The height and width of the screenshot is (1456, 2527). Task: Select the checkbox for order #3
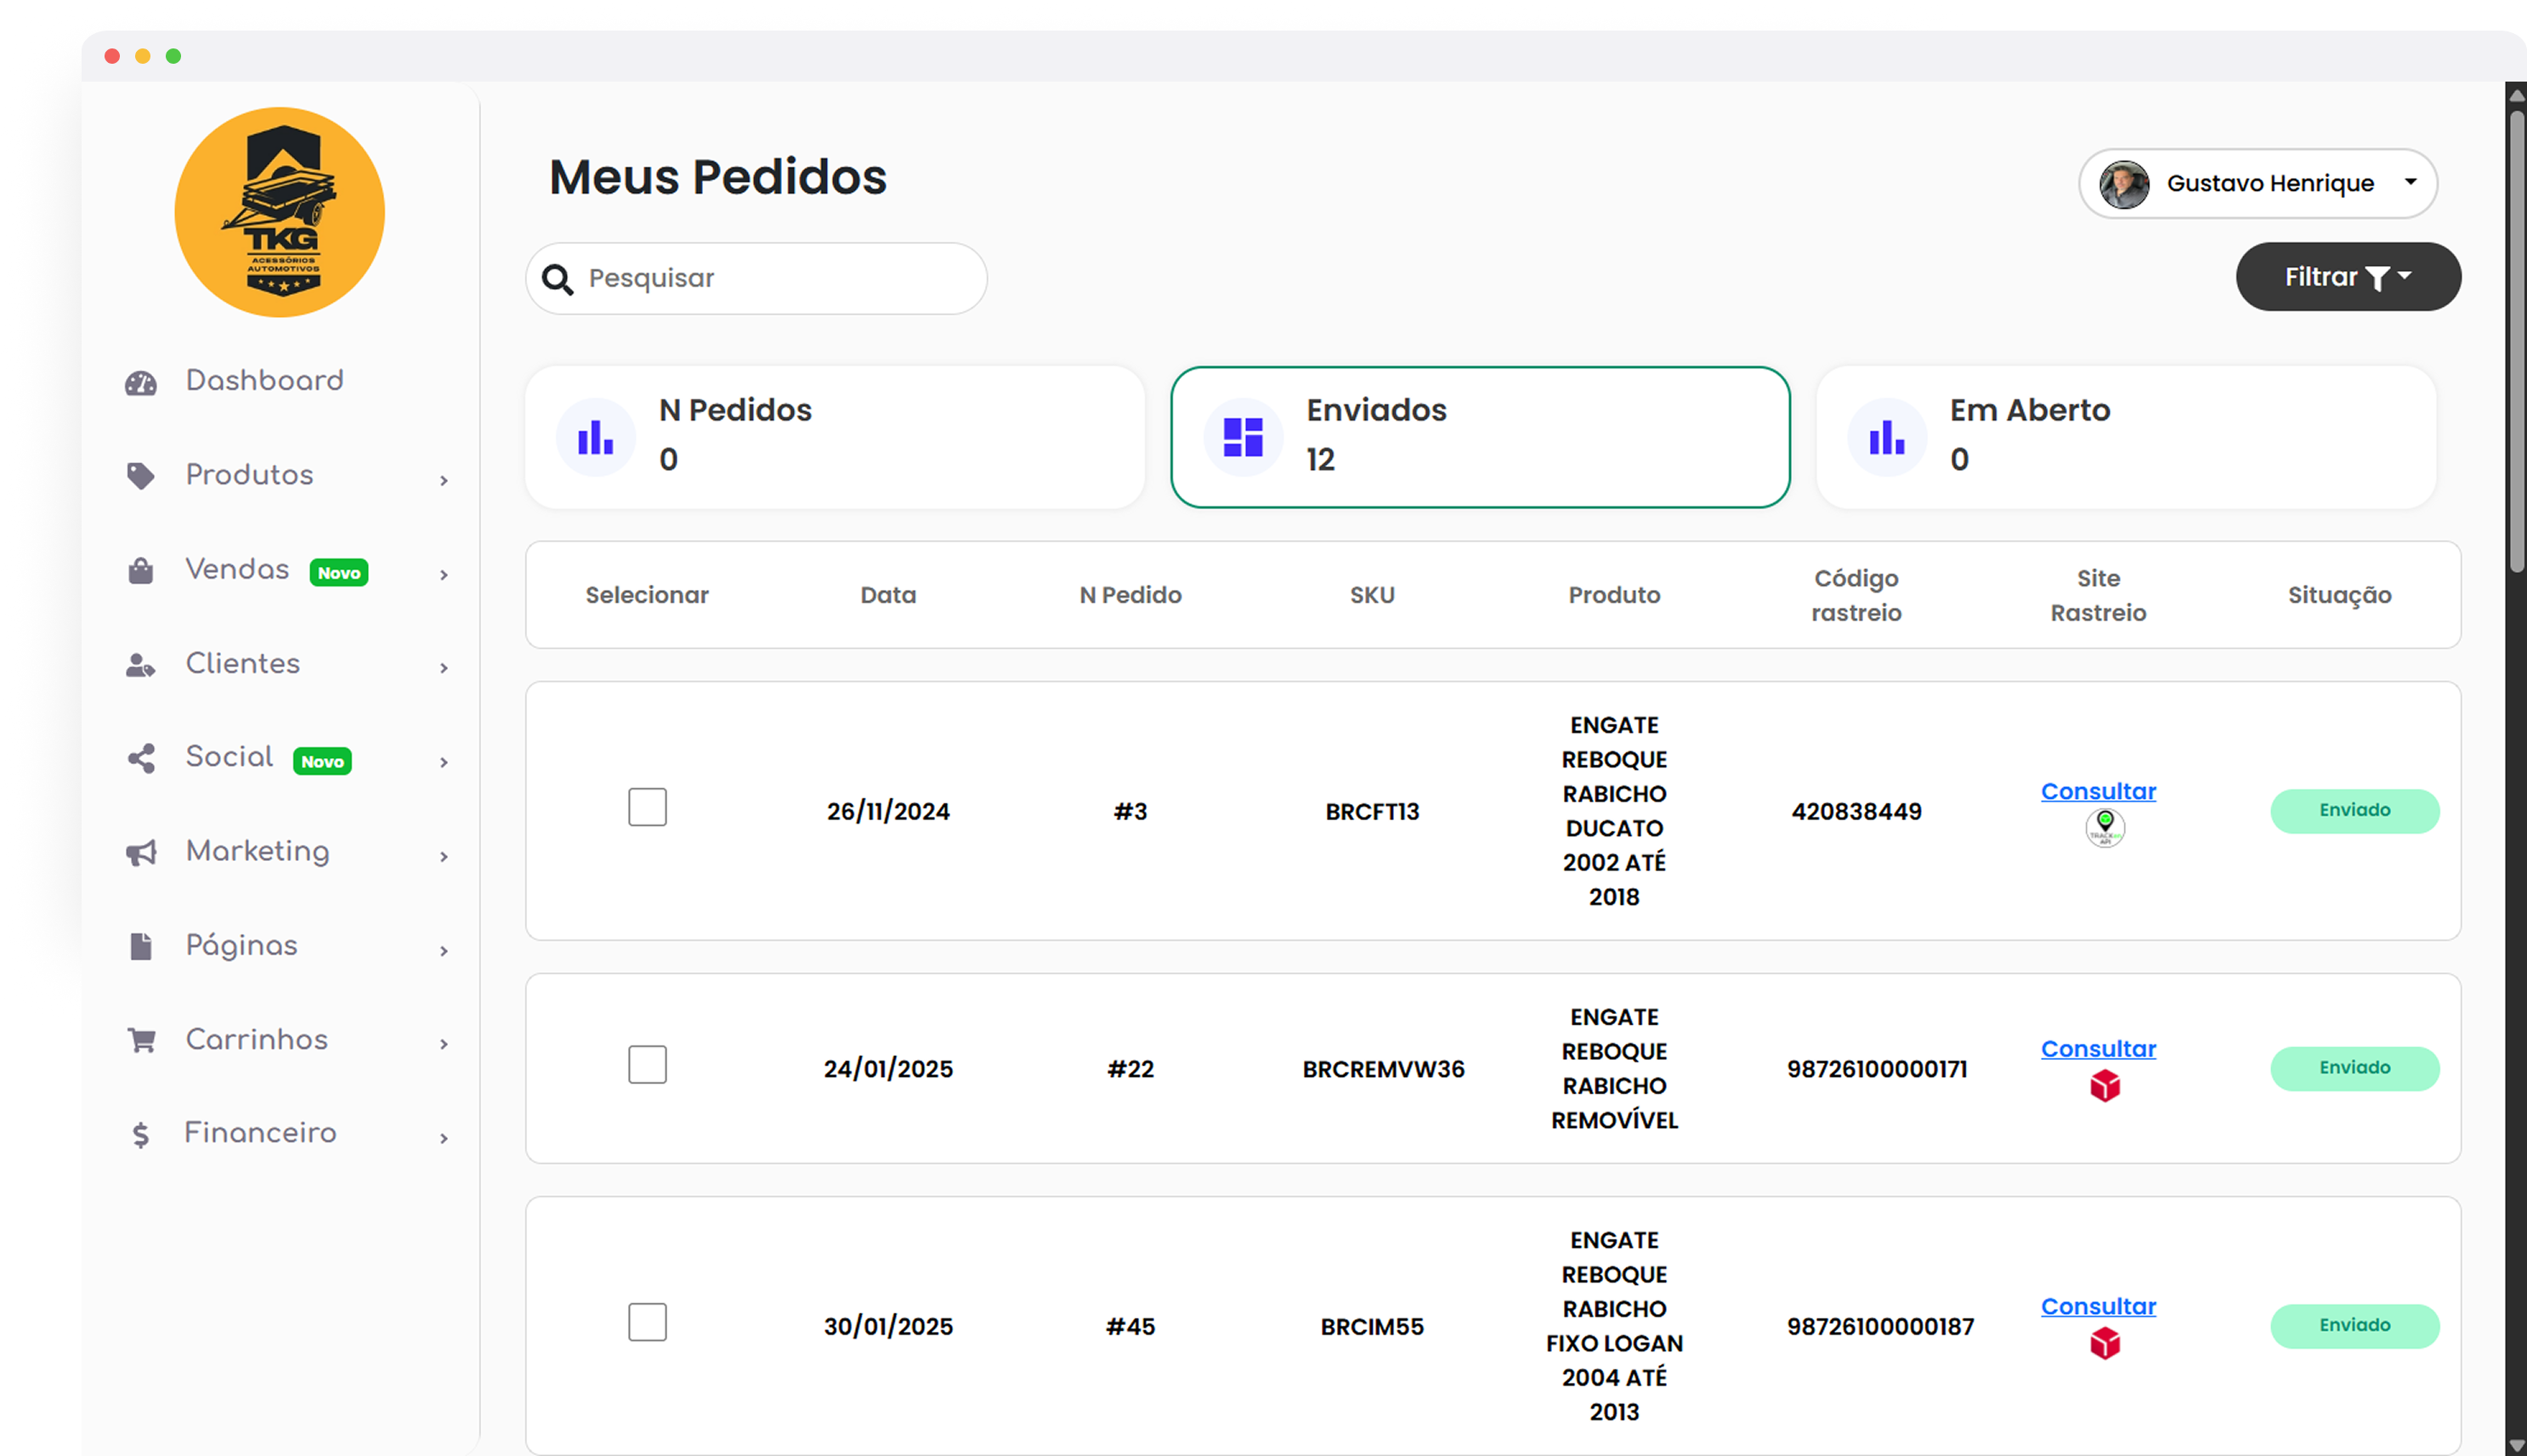click(x=647, y=807)
